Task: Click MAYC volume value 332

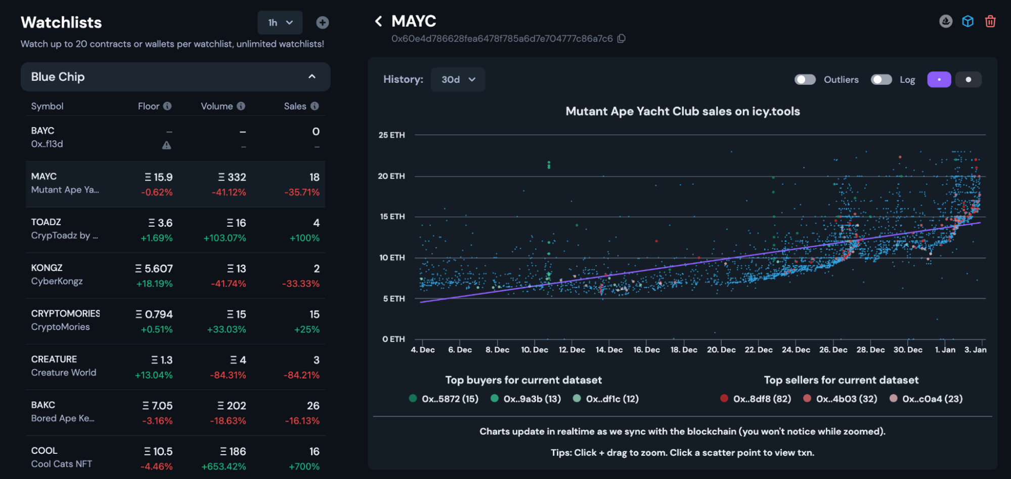Action: [x=232, y=177]
